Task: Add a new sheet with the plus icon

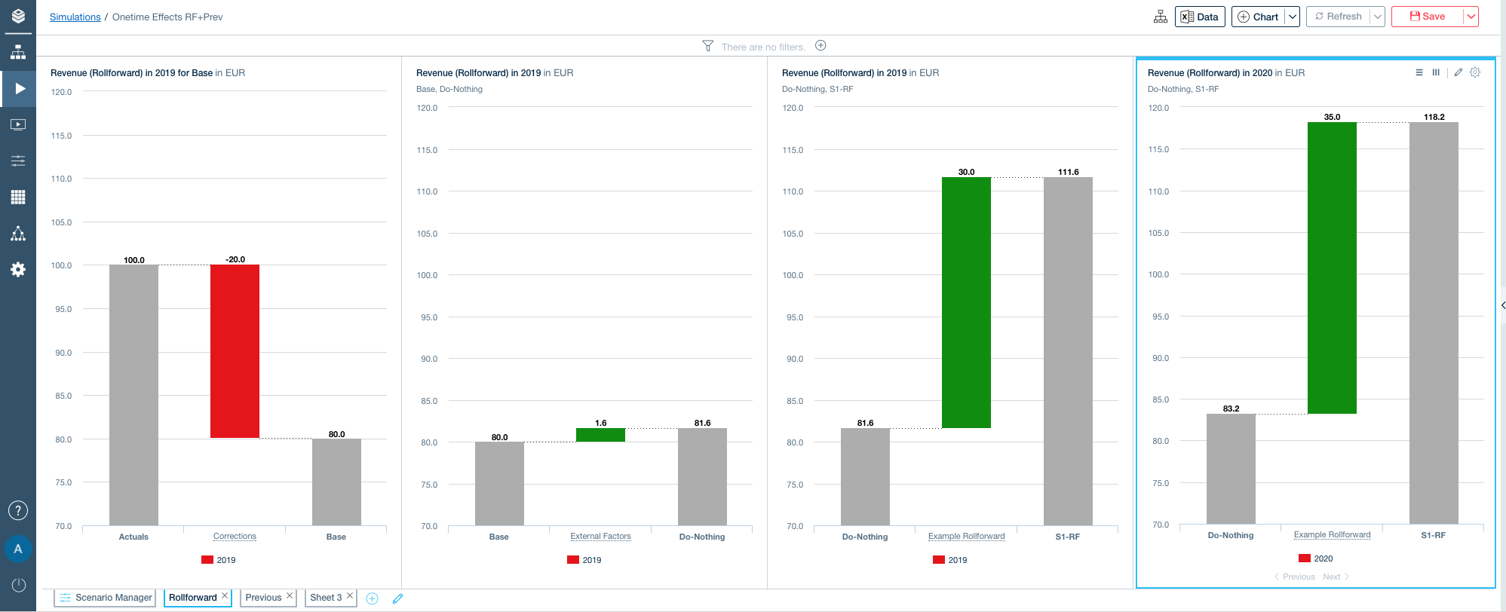Action: click(372, 598)
